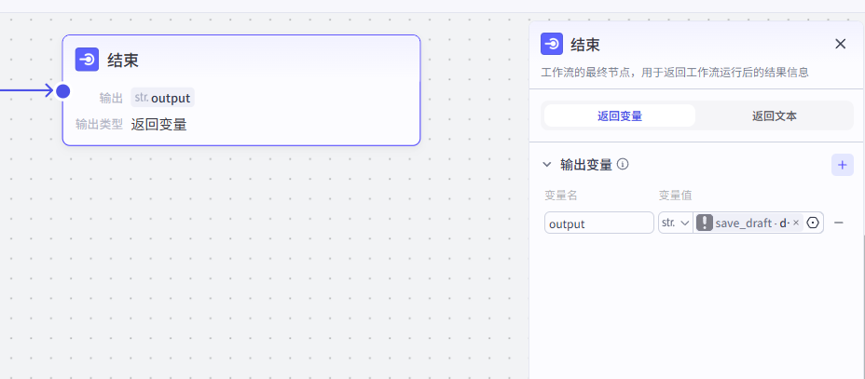Clear the save_draft variable reference
This screenshot has height=379, width=865.
point(796,223)
